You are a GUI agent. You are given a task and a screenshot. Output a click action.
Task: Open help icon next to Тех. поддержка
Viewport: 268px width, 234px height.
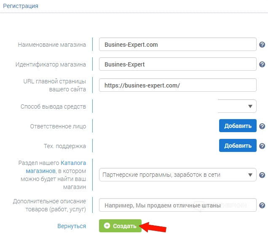point(262,146)
